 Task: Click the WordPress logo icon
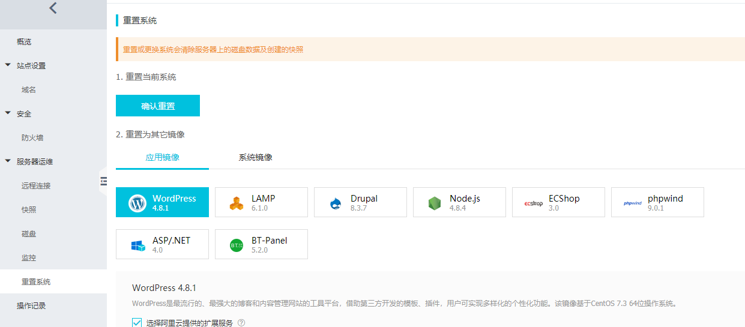(x=137, y=203)
